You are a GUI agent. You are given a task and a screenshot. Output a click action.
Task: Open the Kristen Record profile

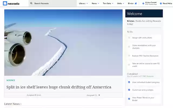pos(151,3)
